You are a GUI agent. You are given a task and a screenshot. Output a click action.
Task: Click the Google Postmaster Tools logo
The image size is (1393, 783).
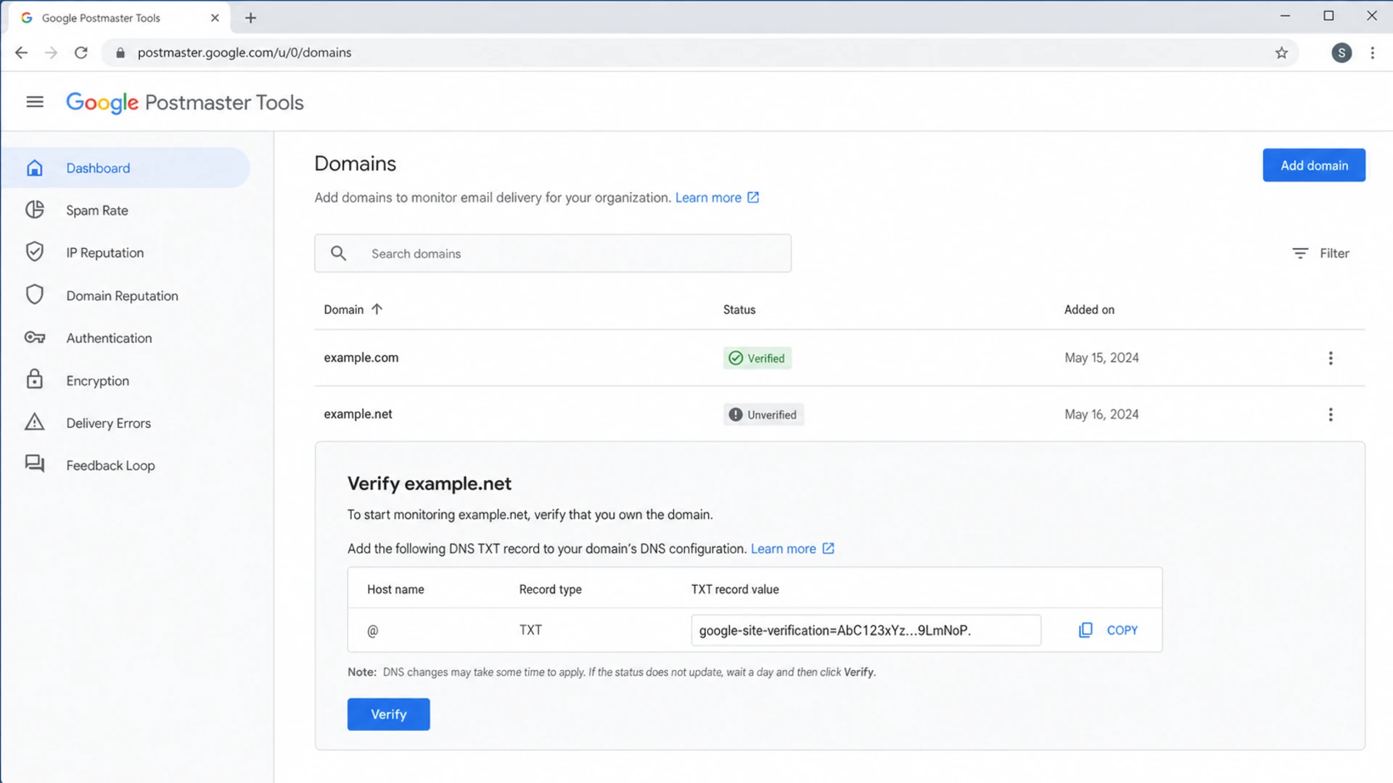[185, 102]
